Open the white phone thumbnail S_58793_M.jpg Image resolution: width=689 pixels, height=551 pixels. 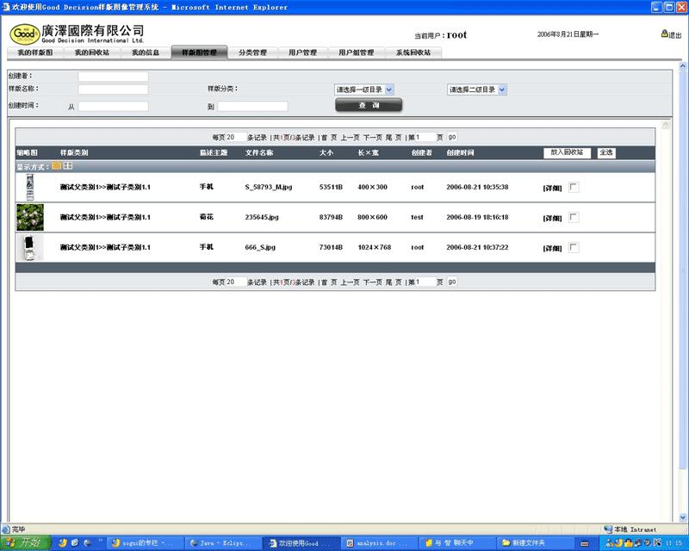pyautogui.click(x=30, y=187)
